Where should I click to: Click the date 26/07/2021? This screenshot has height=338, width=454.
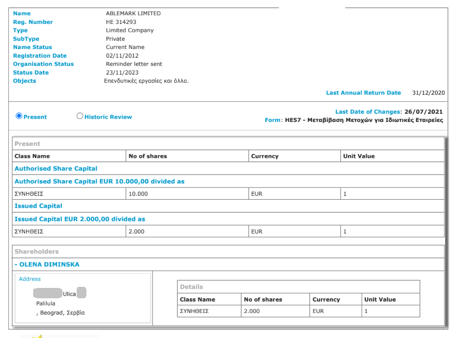424,112
